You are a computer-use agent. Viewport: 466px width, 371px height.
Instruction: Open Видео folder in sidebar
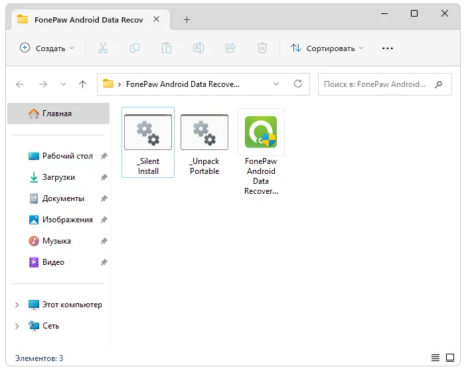click(x=46, y=262)
